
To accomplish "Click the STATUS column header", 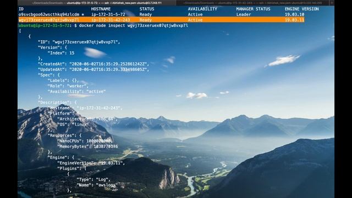I will tap(147, 9).
